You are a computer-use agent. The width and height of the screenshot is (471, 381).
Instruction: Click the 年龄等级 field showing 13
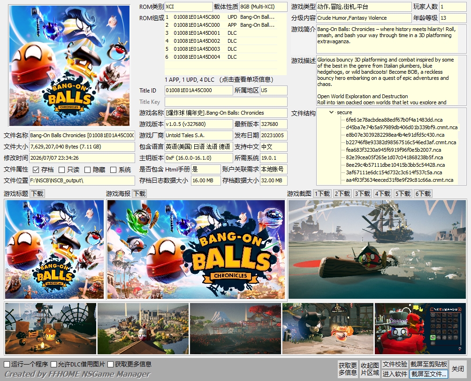453,18
